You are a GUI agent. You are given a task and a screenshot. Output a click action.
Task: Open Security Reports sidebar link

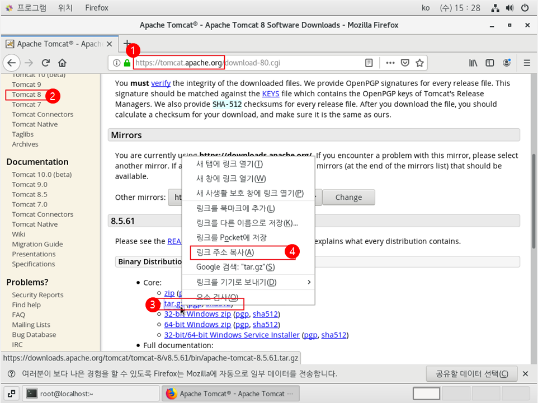point(37,295)
